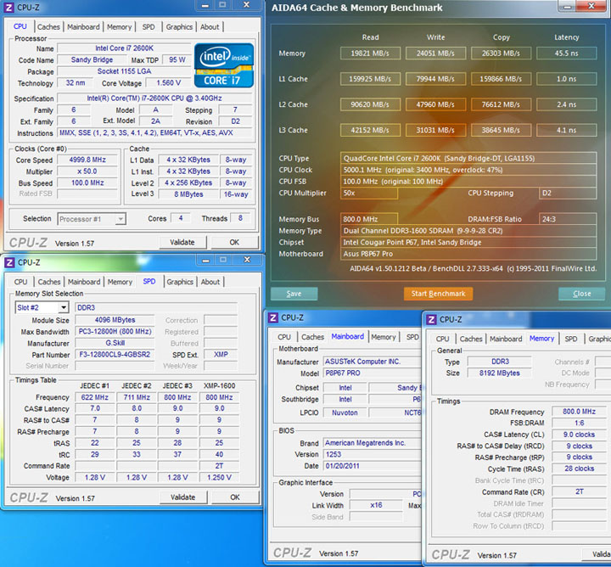
Task: Click the Memory Size 8192 MBytes value
Action: pyautogui.click(x=499, y=373)
